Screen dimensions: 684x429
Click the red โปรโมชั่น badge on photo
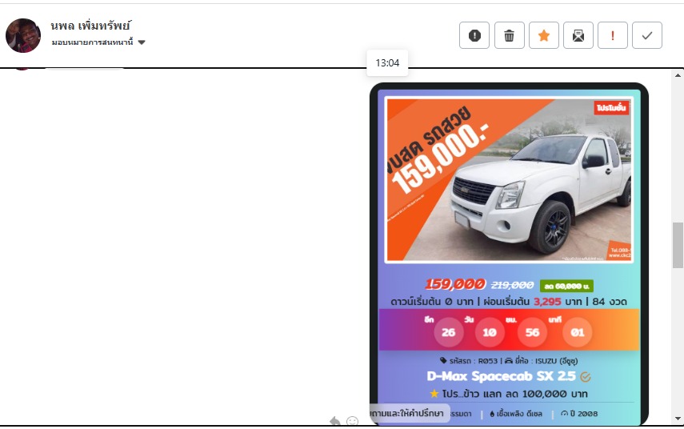611,107
